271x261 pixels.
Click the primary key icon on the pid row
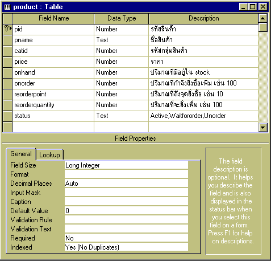pyautogui.click(x=7, y=28)
